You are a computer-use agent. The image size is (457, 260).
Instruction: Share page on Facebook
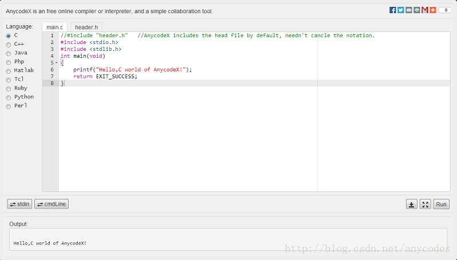click(392, 10)
